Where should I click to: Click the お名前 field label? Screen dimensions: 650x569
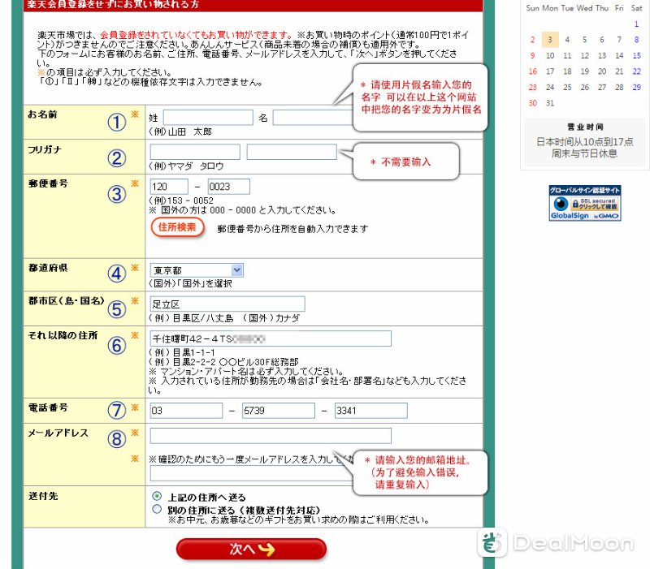point(42,114)
